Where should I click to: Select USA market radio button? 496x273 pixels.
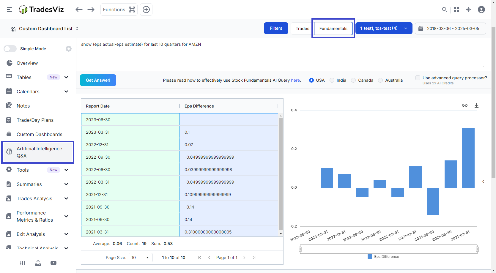(x=311, y=80)
